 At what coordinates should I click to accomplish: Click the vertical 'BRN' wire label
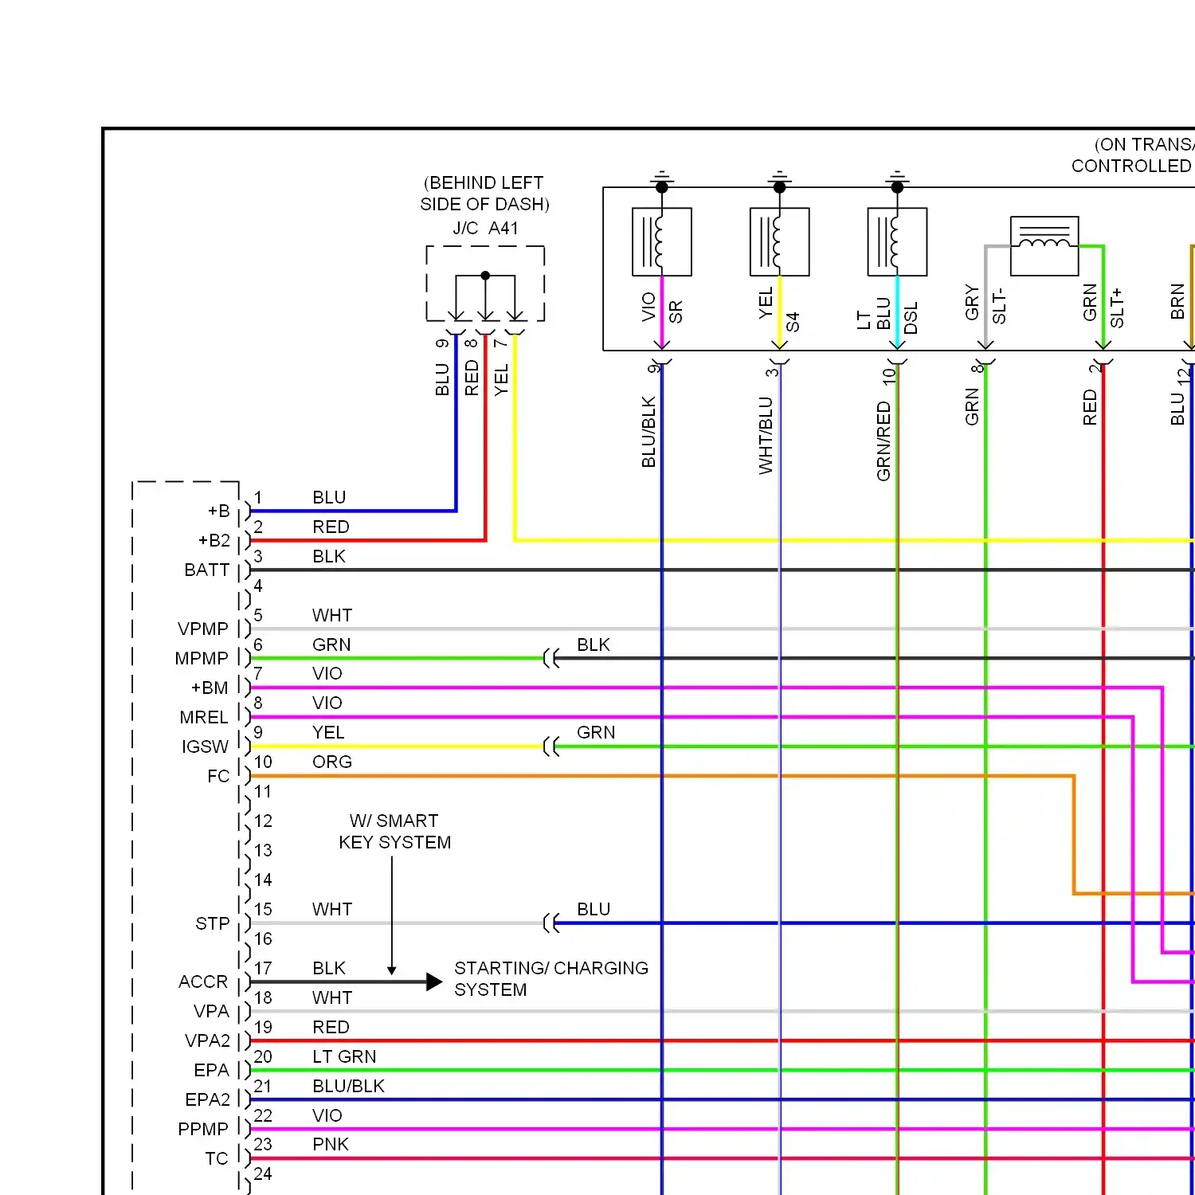[1177, 302]
